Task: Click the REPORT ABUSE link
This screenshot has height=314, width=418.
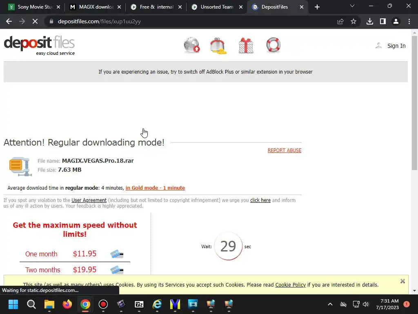Action: [x=285, y=150]
